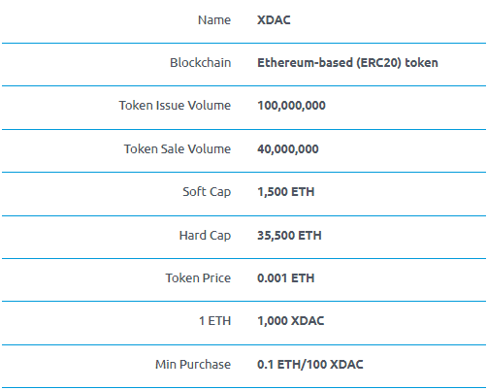Image resolution: width=487 pixels, height=390 pixels.
Task: Click the Soft Cap label
Action: (x=207, y=192)
